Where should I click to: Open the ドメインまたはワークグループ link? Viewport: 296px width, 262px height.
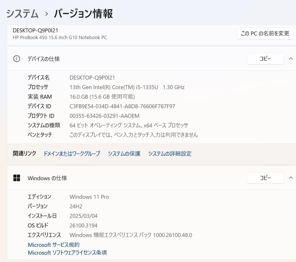[72, 154]
